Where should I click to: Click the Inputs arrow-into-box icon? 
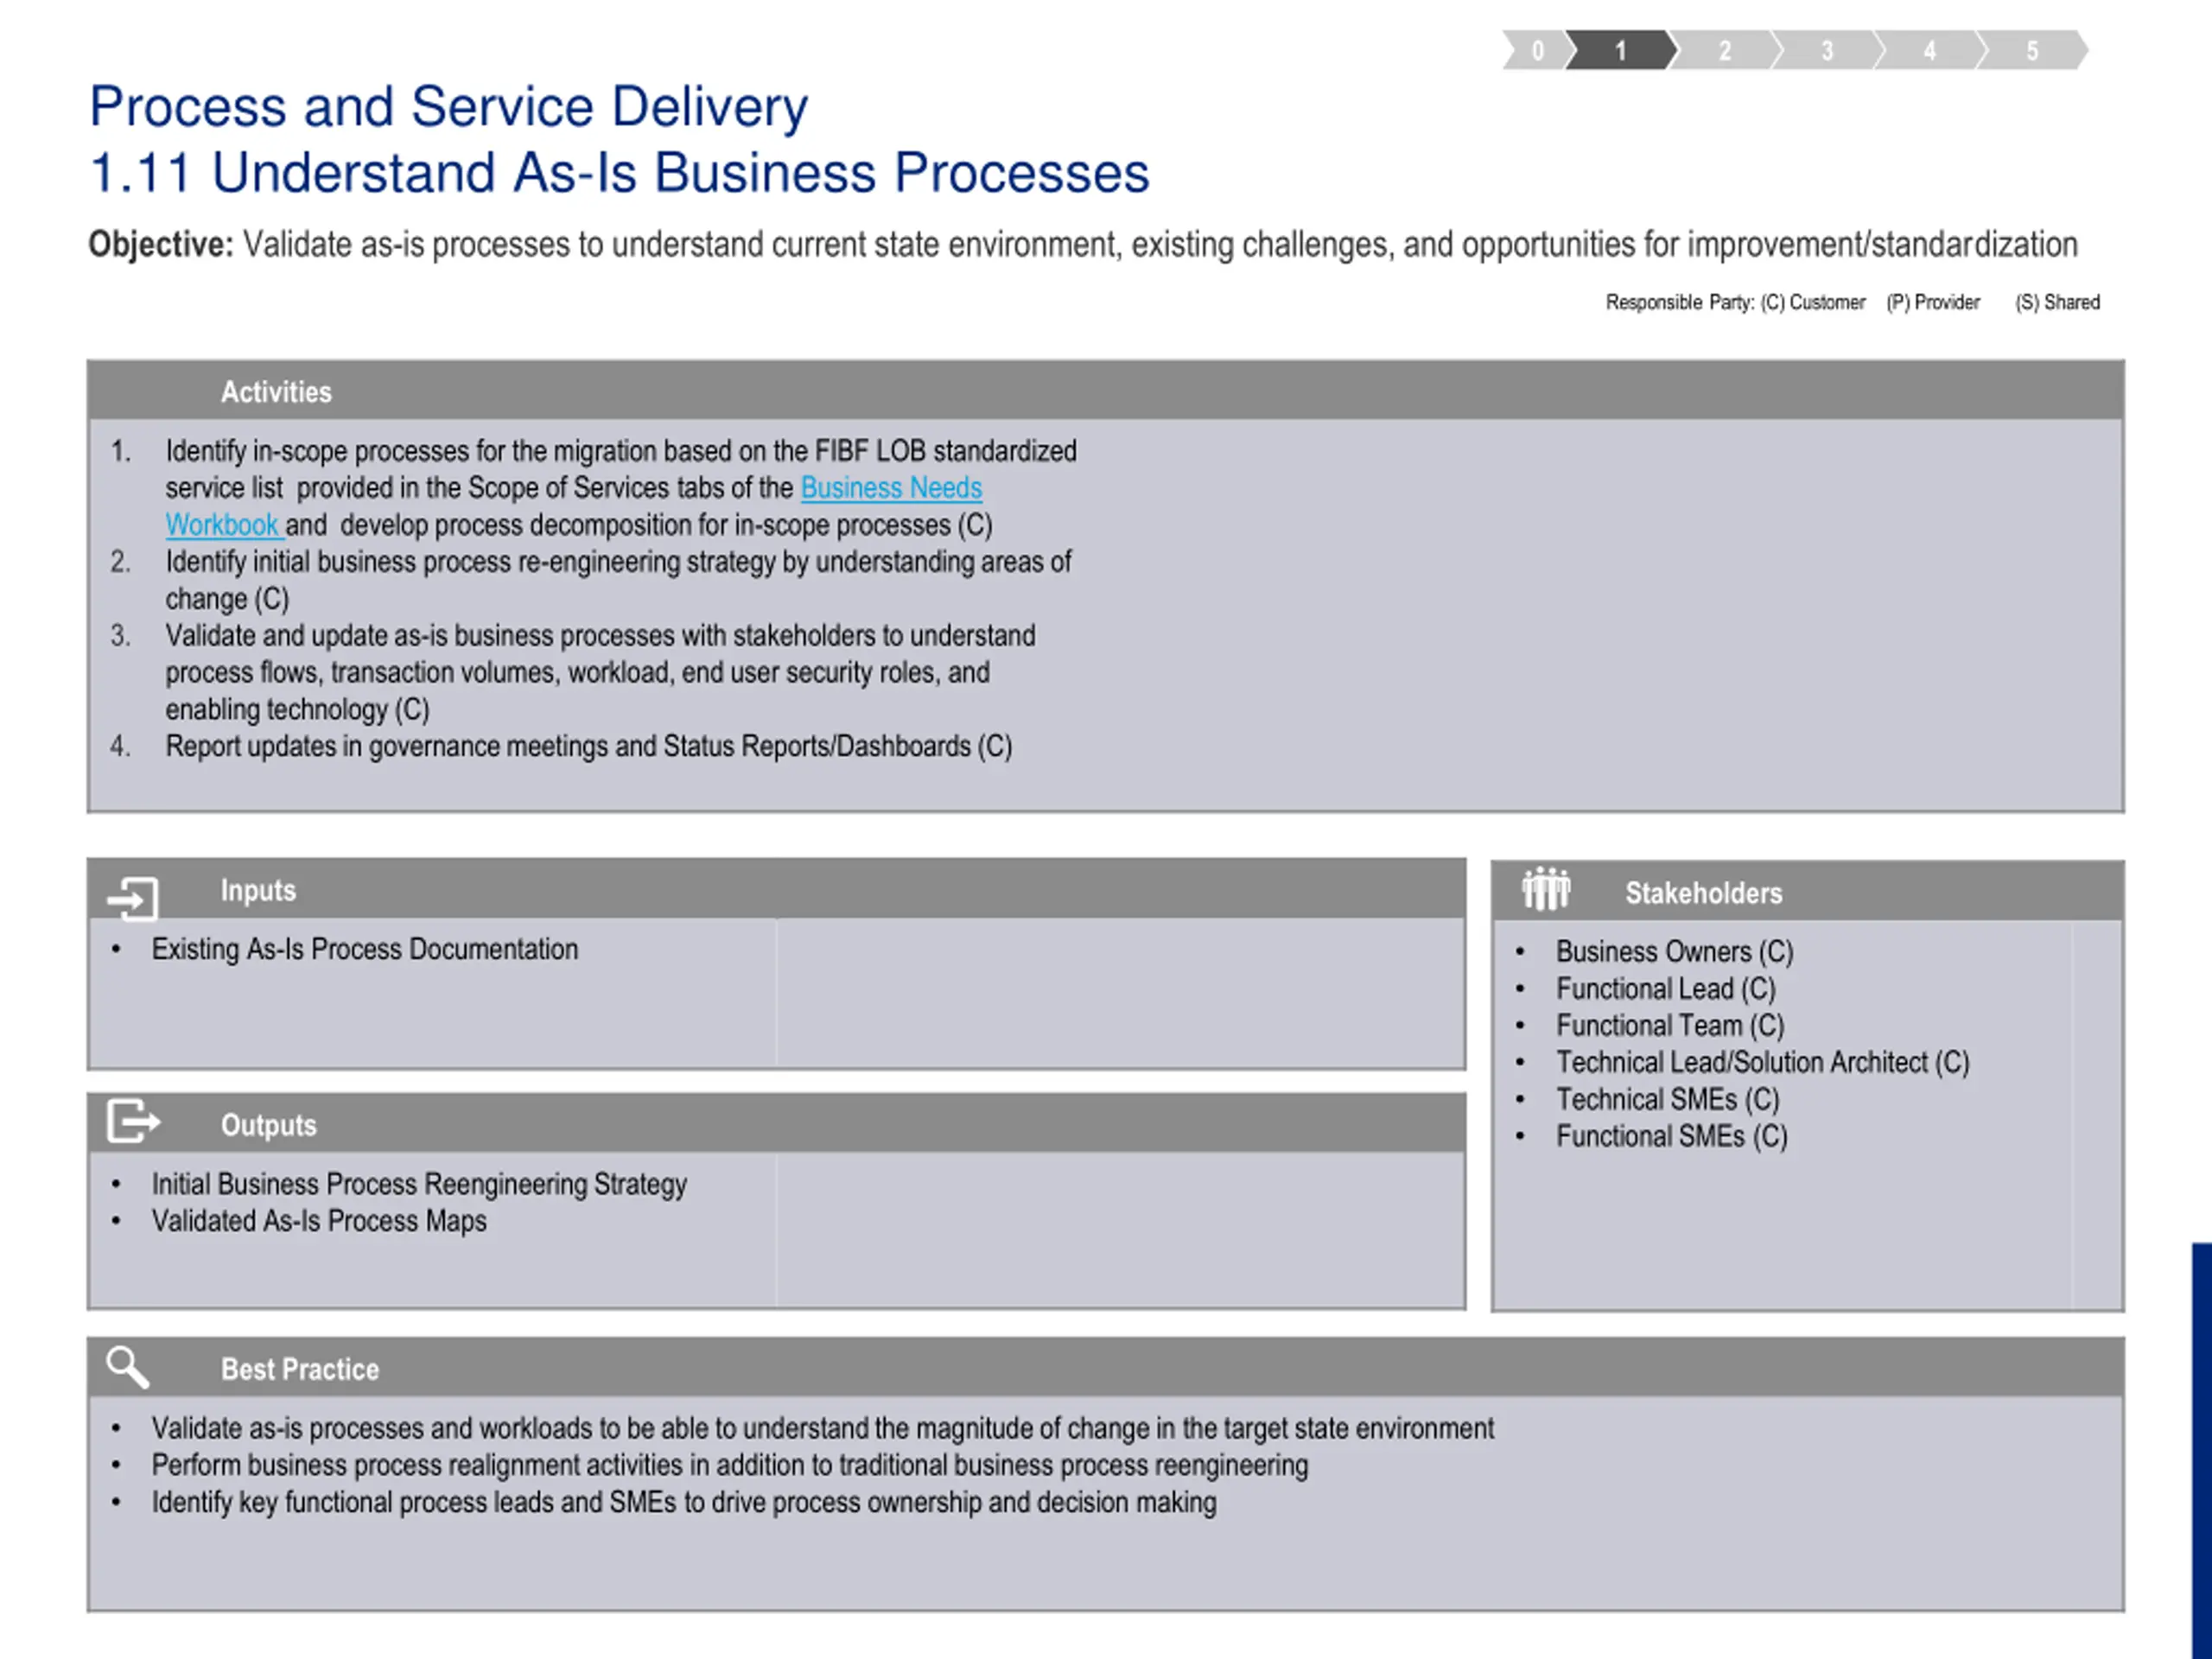coord(133,897)
